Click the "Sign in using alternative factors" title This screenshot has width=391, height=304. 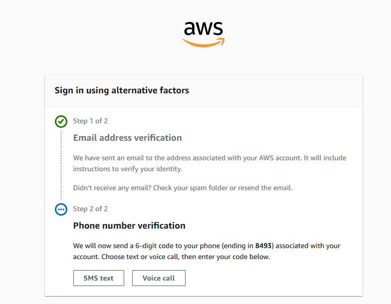coord(122,90)
